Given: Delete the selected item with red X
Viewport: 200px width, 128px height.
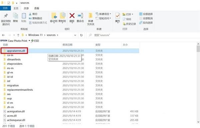Looking at the screenshot, I should click(x=72, y=18).
